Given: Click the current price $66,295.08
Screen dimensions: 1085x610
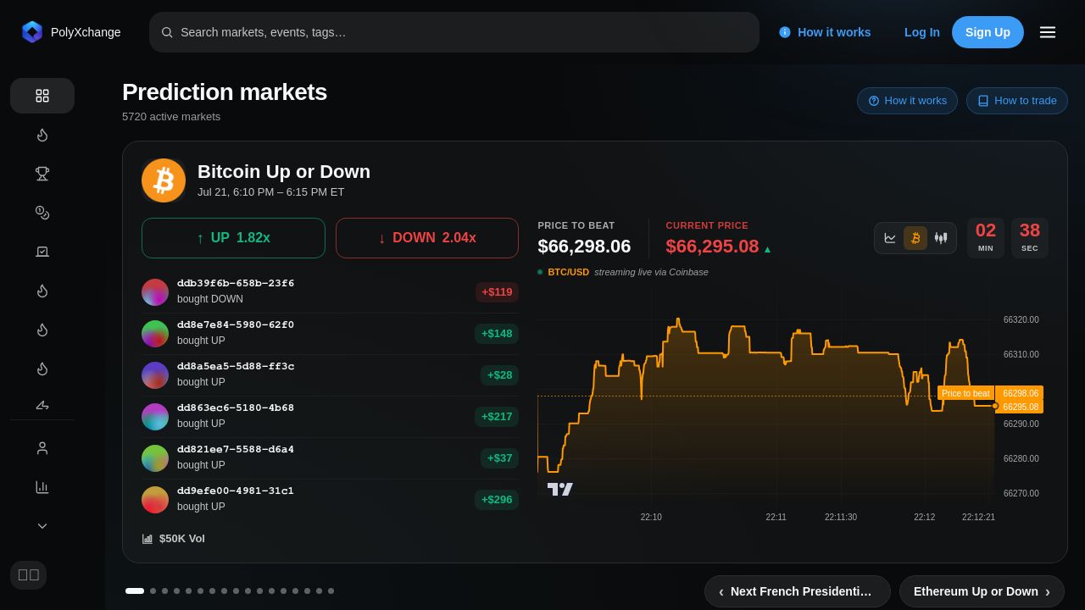Looking at the screenshot, I should (712, 247).
